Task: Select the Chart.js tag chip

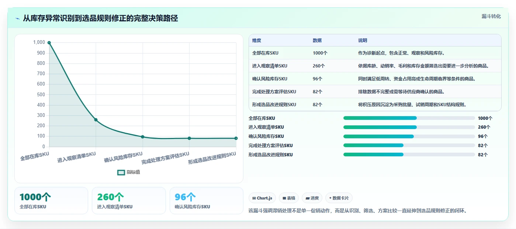Action: (262, 198)
